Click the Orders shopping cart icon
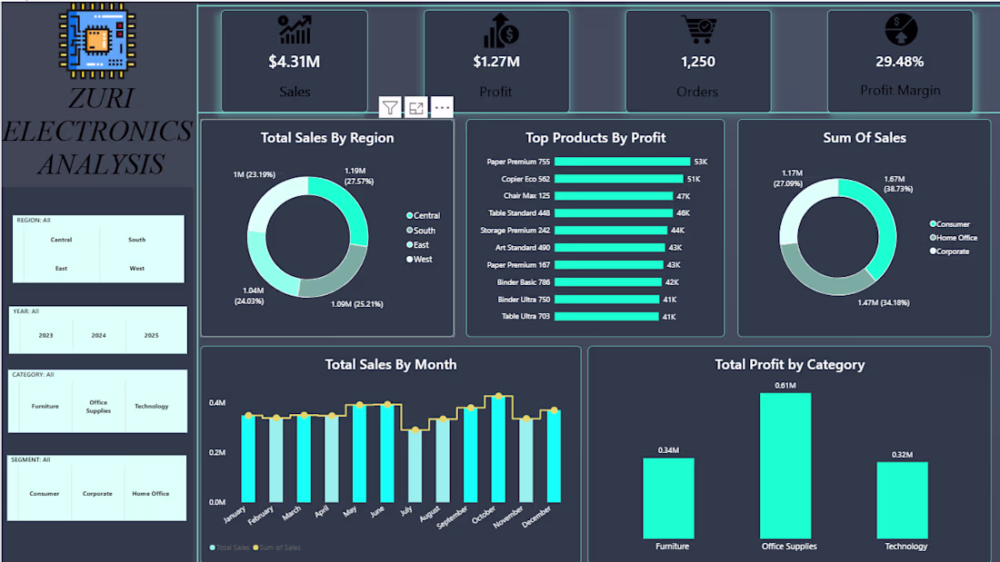 coord(700,29)
